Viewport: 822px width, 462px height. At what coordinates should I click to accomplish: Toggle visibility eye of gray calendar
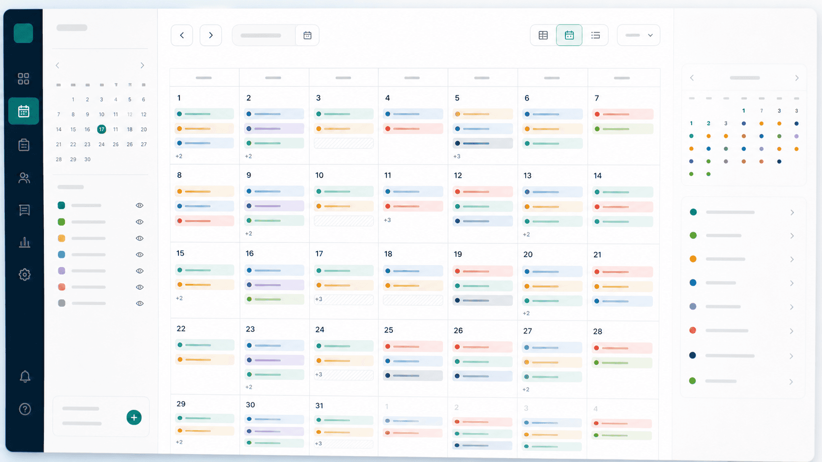coord(140,303)
